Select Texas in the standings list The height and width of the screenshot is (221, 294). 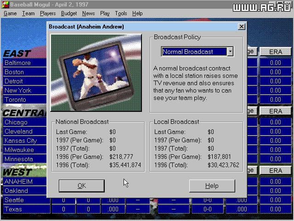(27, 209)
